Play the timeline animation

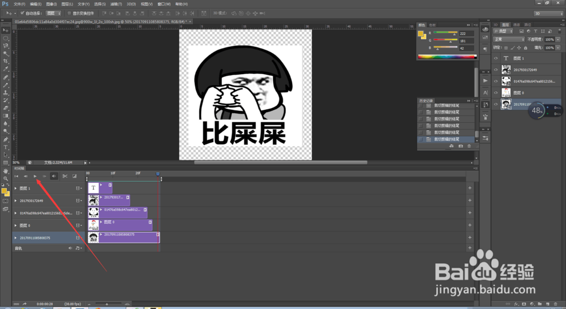(x=35, y=176)
